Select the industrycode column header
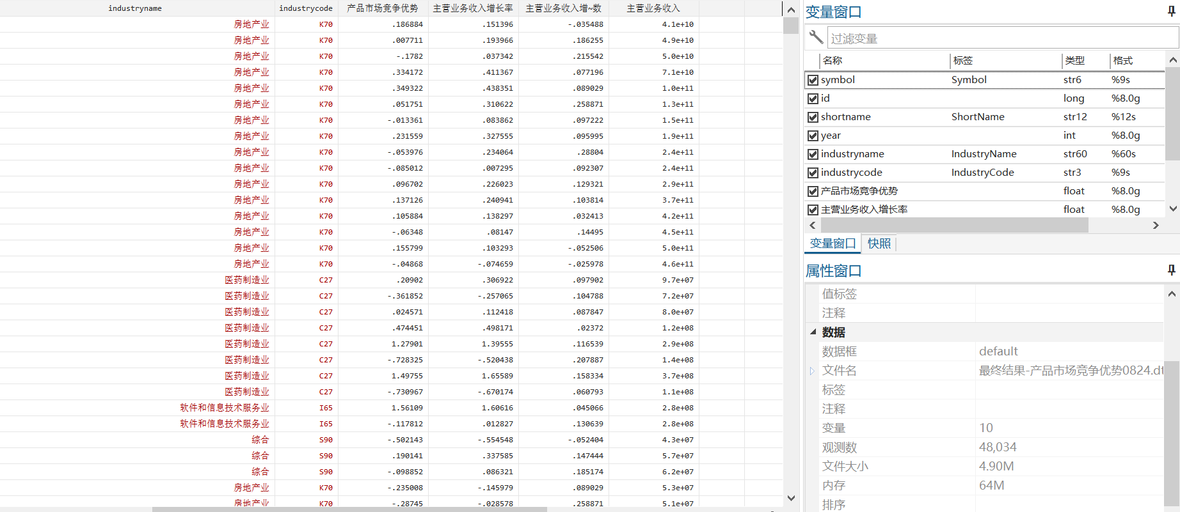The height and width of the screenshot is (512, 1180). 306,8
